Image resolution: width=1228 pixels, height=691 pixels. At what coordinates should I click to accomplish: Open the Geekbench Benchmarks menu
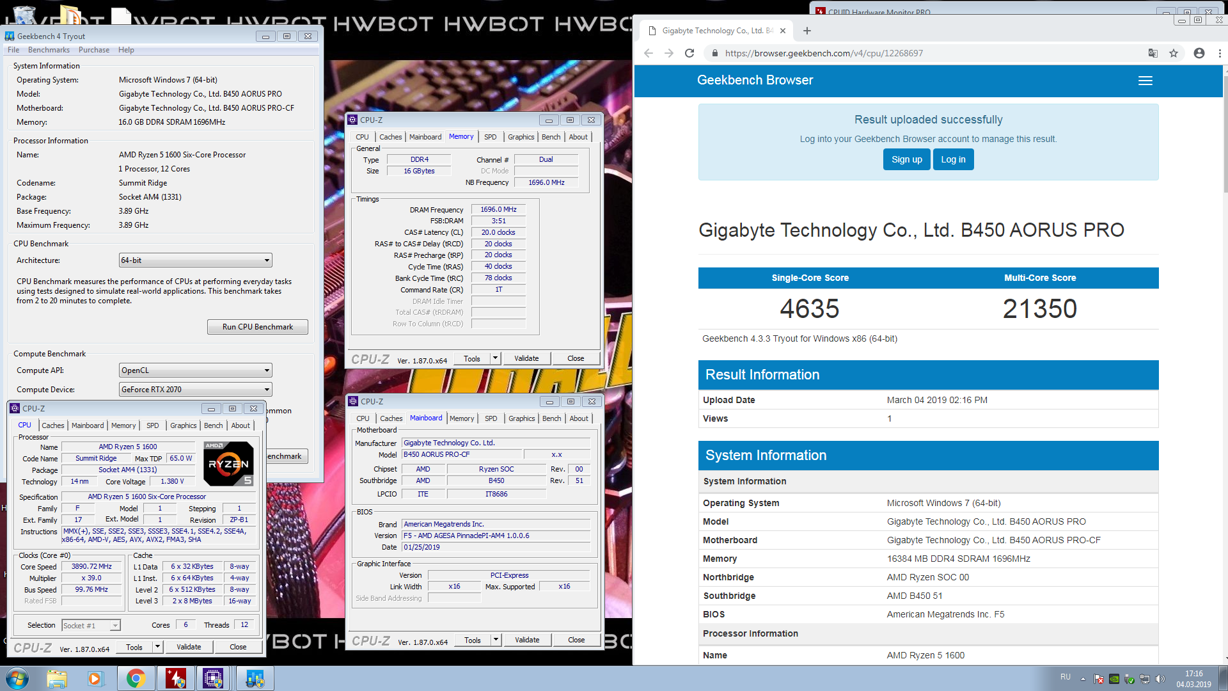click(x=49, y=50)
